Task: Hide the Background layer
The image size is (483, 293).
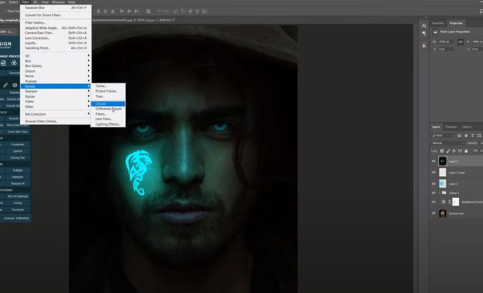Action: [434, 213]
